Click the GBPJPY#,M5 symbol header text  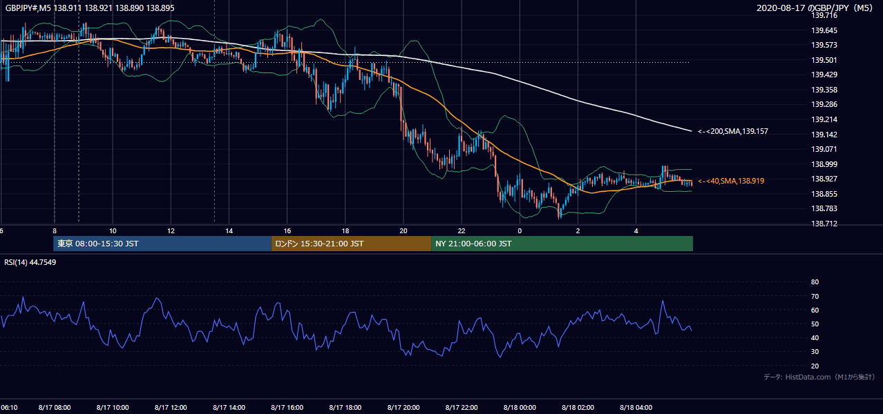tap(90, 7)
